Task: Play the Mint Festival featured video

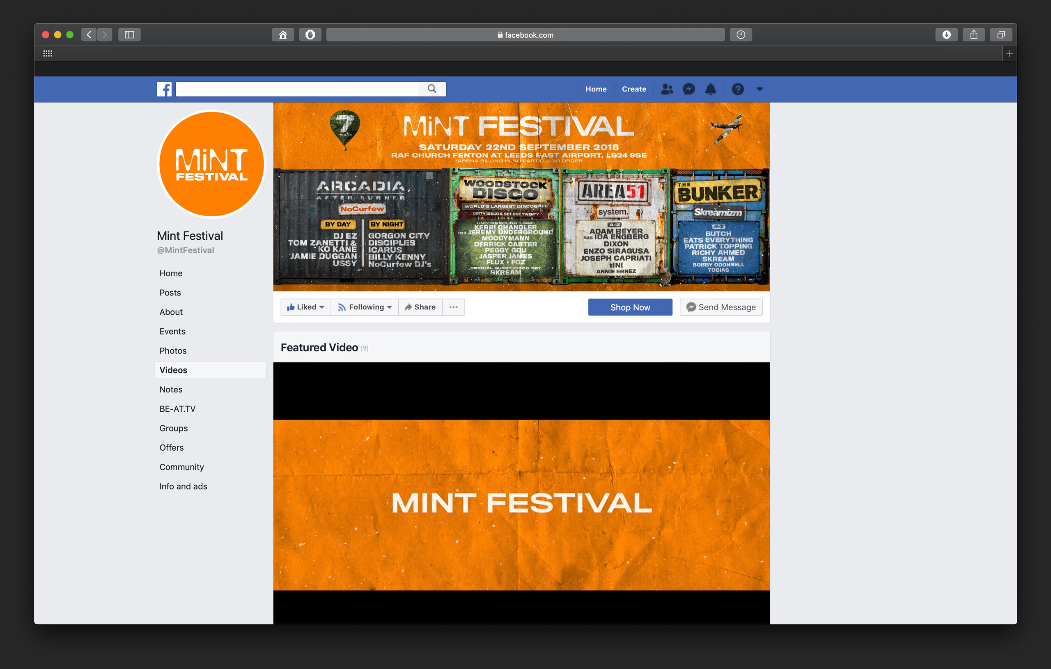Action: (521, 493)
